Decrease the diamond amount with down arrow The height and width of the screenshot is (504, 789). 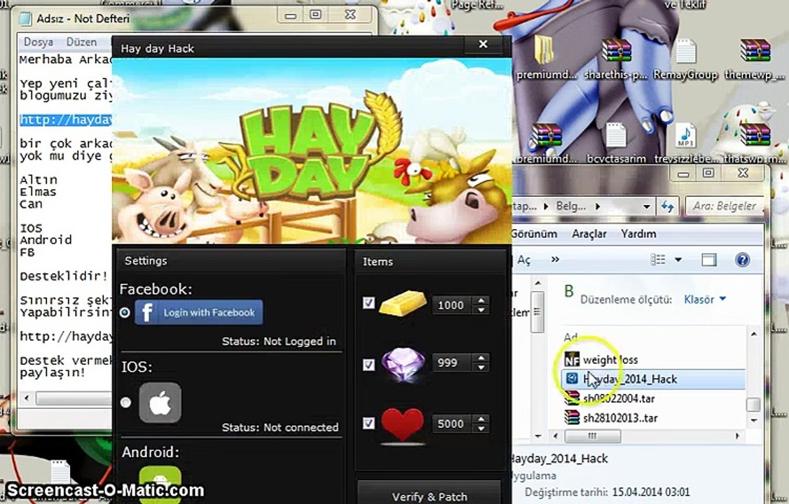[481, 367]
